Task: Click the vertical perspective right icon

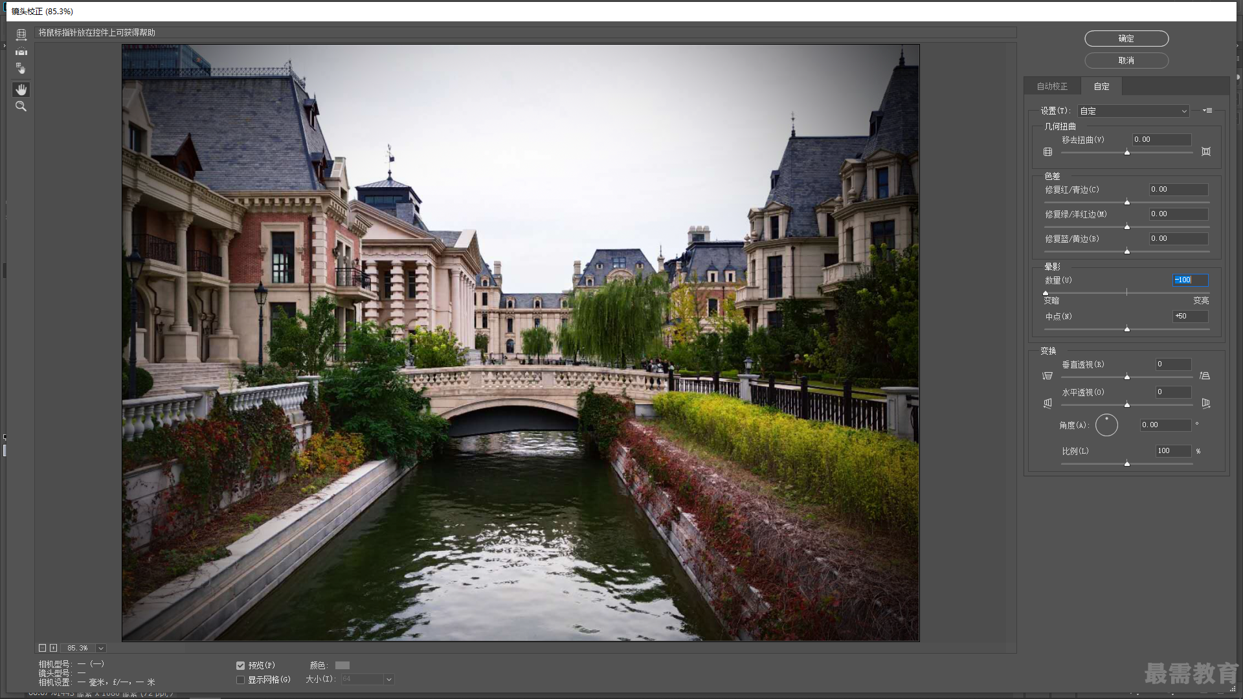Action: click(1205, 376)
